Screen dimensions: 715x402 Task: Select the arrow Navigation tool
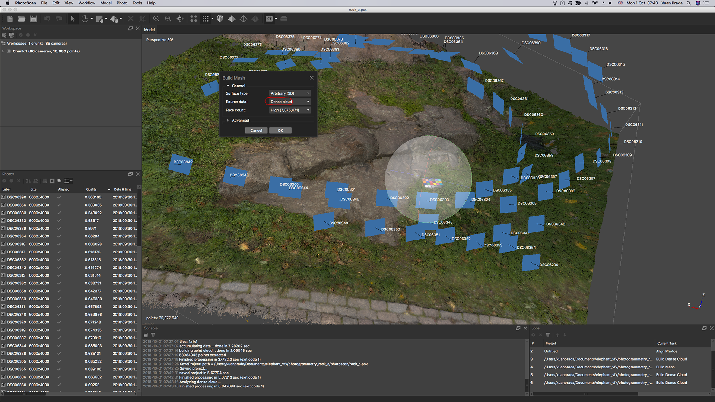tap(73, 19)
